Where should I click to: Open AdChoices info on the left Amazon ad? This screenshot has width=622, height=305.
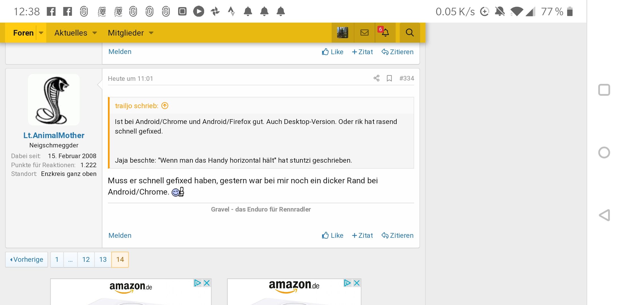[x=197, y=283]
